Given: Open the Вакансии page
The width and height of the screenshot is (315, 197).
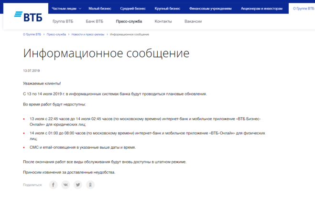Looking at the screenshot, I should coord(193,21).
